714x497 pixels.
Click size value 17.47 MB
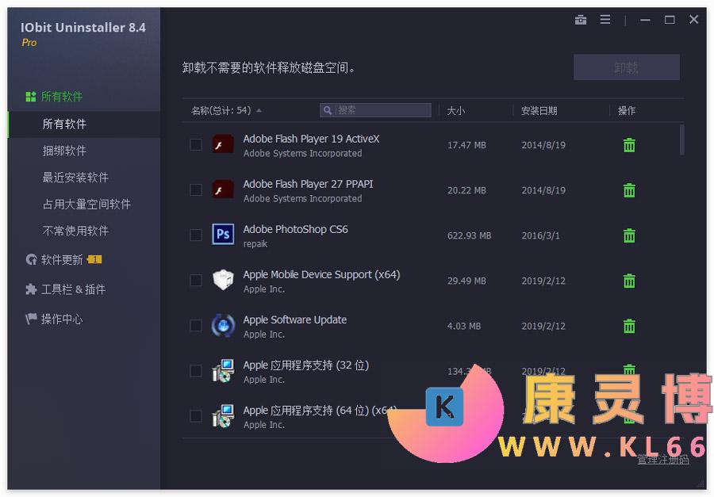(x=466, y=145)
